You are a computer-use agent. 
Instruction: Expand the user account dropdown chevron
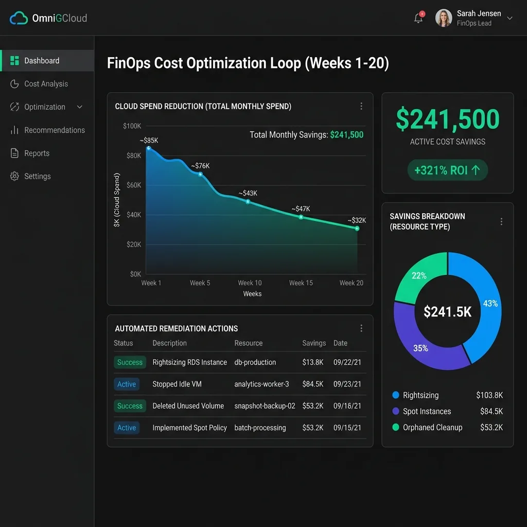coord(510,18)
